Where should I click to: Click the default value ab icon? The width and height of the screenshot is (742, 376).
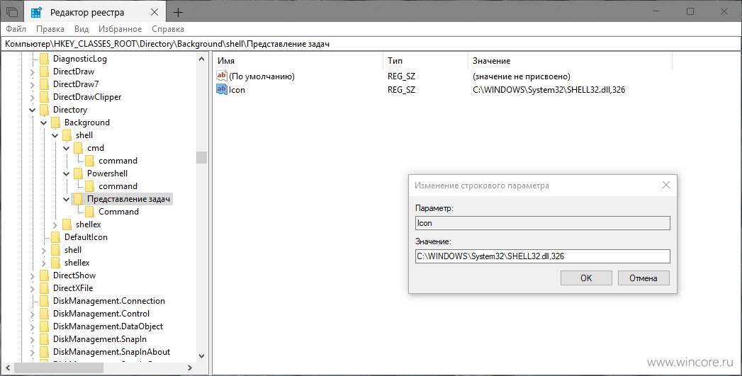pyautogui.click(x=221, y=76)
